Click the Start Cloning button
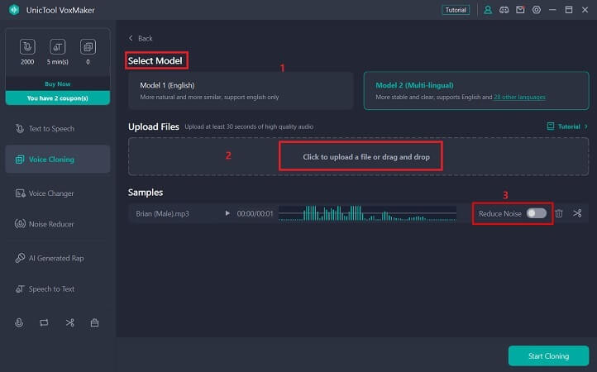Screen dimensions: 597x372 point(548,355)
